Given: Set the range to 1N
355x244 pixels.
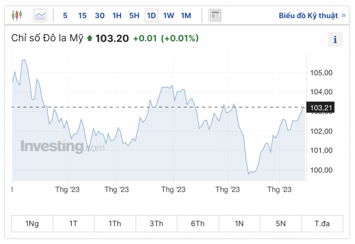Looking at the screenshot, I should tap(239, 224).
